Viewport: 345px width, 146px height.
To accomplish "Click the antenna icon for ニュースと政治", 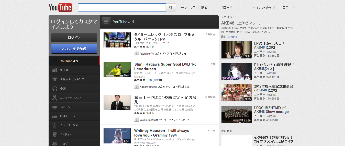I will (x=54, y=125).
